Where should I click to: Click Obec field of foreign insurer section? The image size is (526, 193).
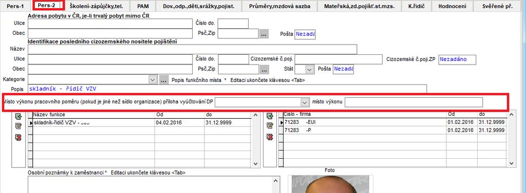coord(110,69)
